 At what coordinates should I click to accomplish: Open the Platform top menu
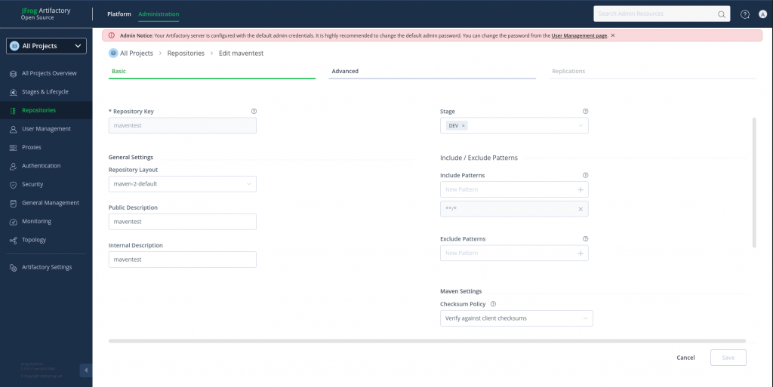coord(119,14)
